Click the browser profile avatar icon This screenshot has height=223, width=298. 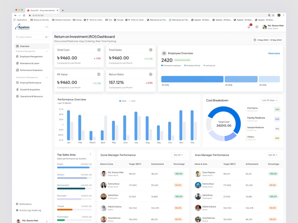pyautogui.click(x=279, y=15)
